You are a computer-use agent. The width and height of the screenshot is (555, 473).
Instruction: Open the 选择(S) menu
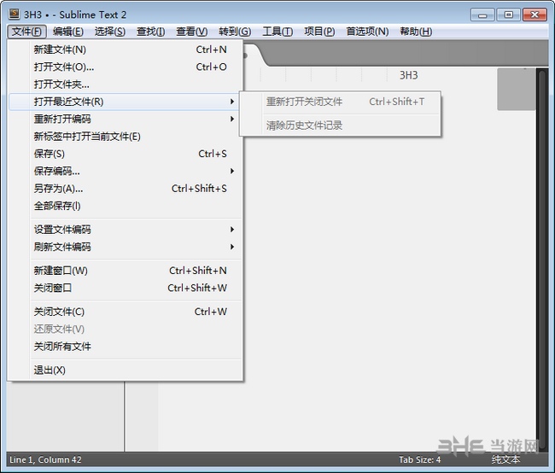click(x=110, y=32)
